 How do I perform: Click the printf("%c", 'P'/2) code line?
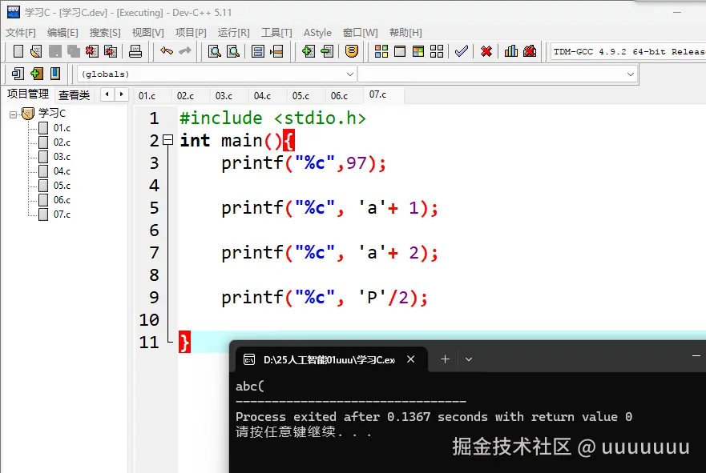pos(325,298)
